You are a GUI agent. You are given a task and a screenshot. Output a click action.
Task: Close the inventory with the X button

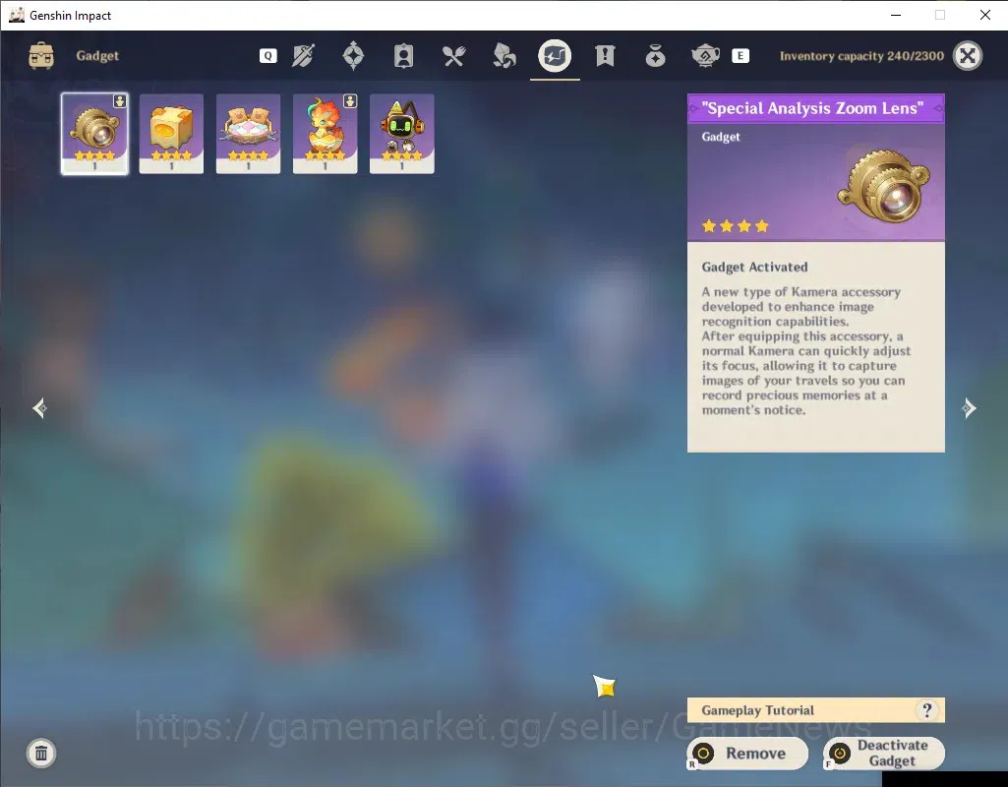tap(968, 56)
